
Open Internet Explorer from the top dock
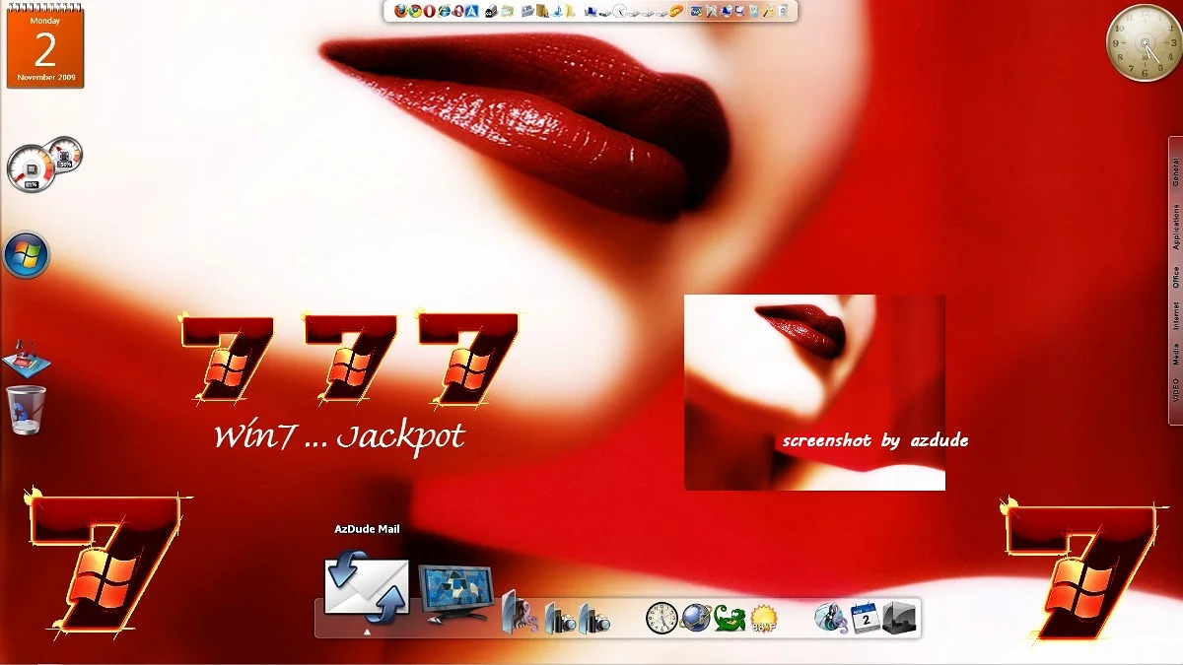click(445, 12)
